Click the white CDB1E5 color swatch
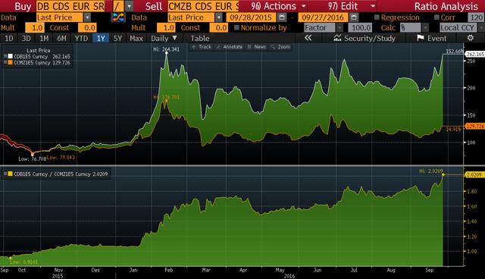The height and width of the screenshot is (279, 485). [10, 56]
